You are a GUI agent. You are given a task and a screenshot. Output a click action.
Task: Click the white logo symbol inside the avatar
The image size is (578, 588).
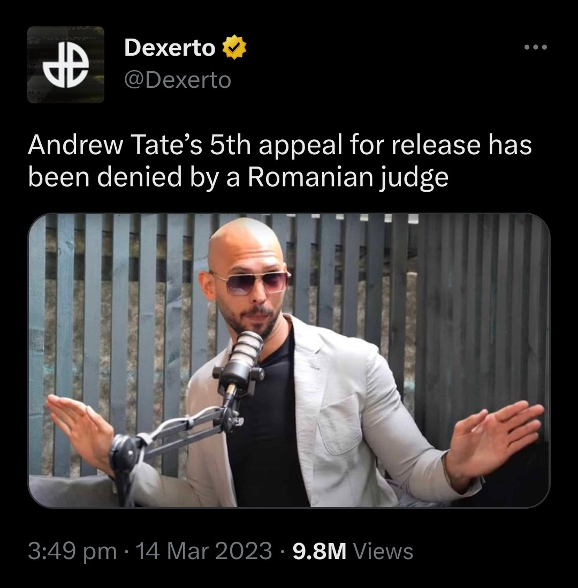66,64
